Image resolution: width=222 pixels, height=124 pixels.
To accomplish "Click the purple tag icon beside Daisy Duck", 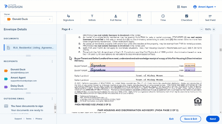I will 6,87.
